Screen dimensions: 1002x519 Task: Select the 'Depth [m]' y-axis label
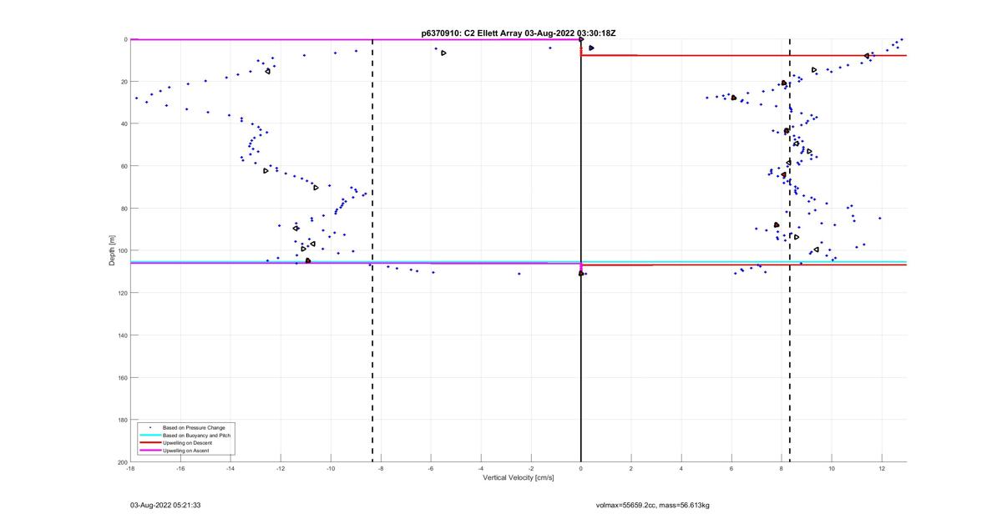112,250
